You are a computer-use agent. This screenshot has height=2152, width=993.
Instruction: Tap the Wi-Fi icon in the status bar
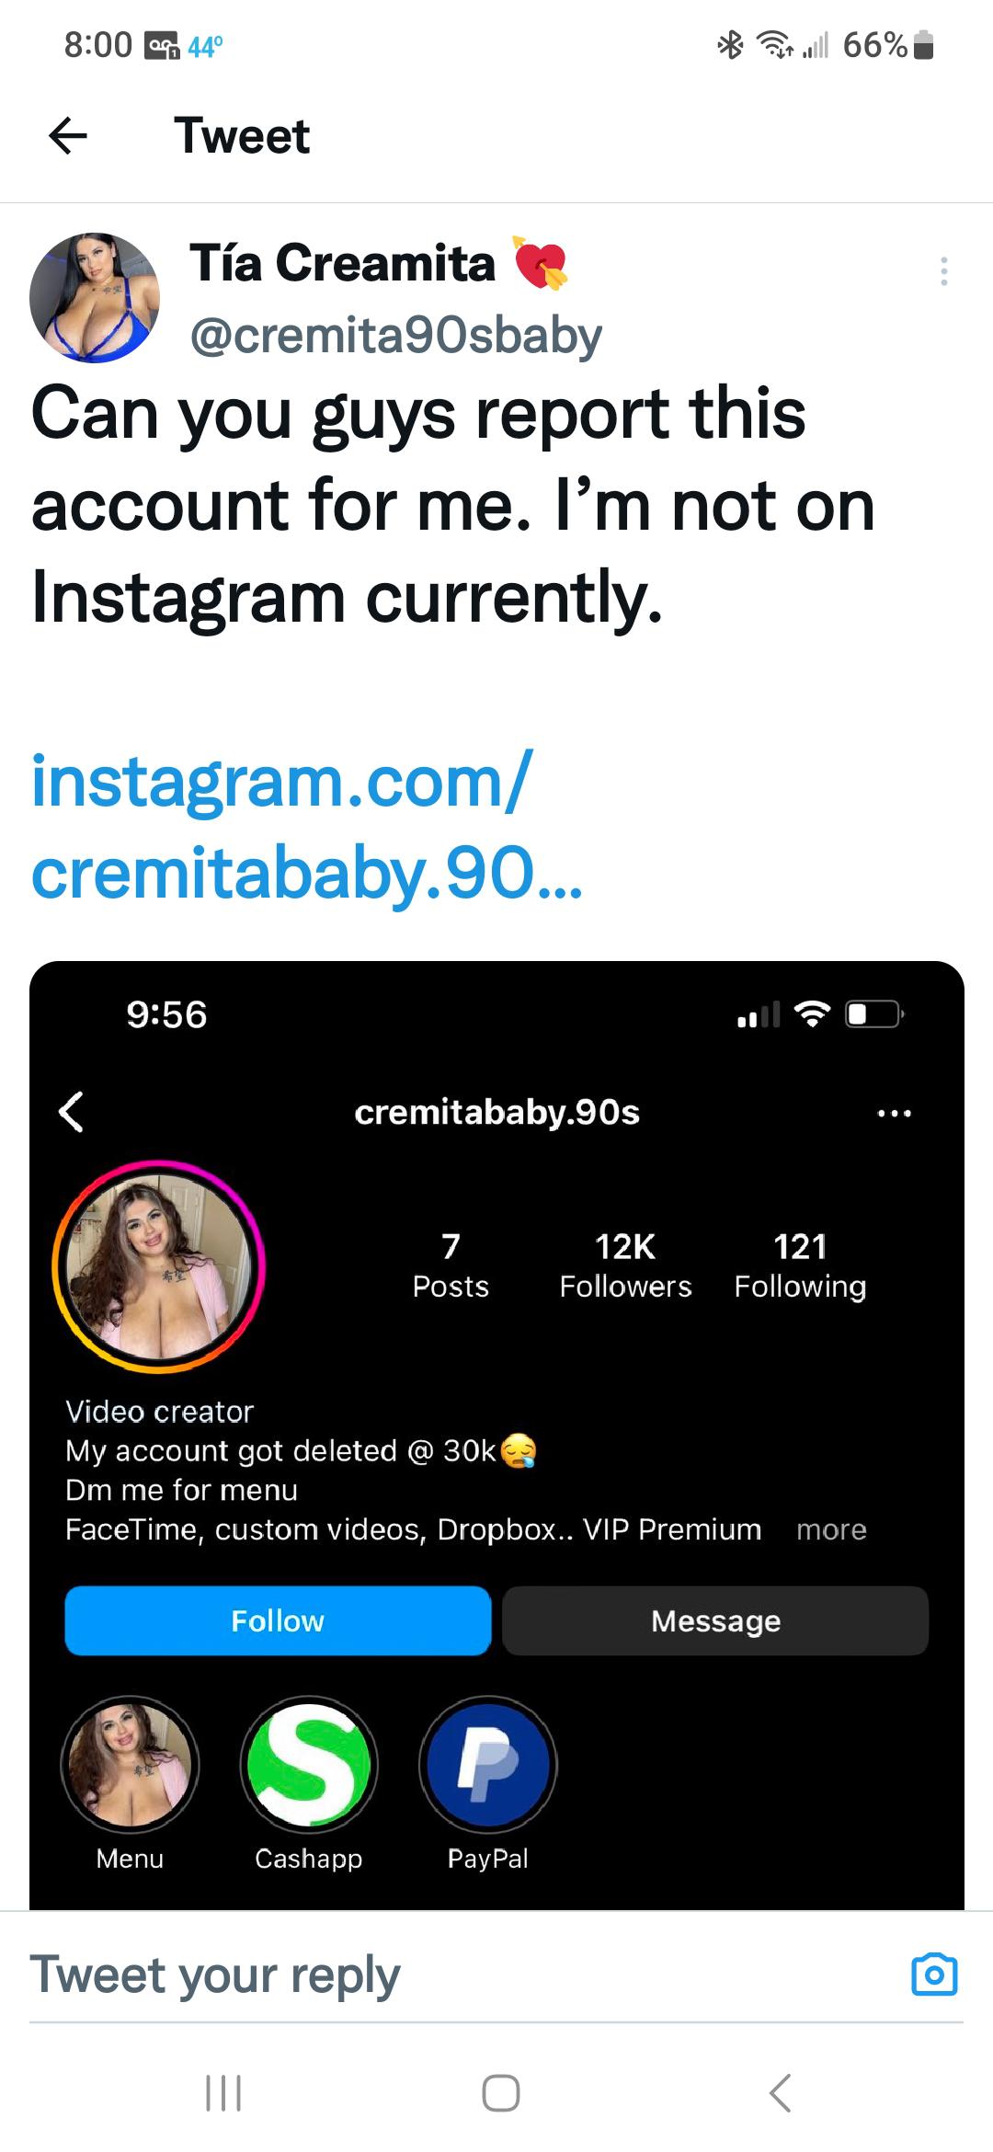coord(773,46)
